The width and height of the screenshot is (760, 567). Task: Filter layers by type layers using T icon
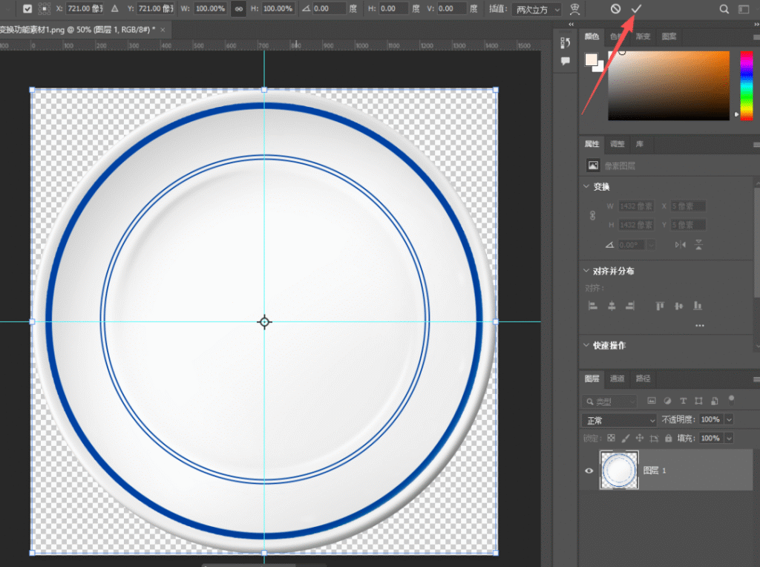pos(683,401)
